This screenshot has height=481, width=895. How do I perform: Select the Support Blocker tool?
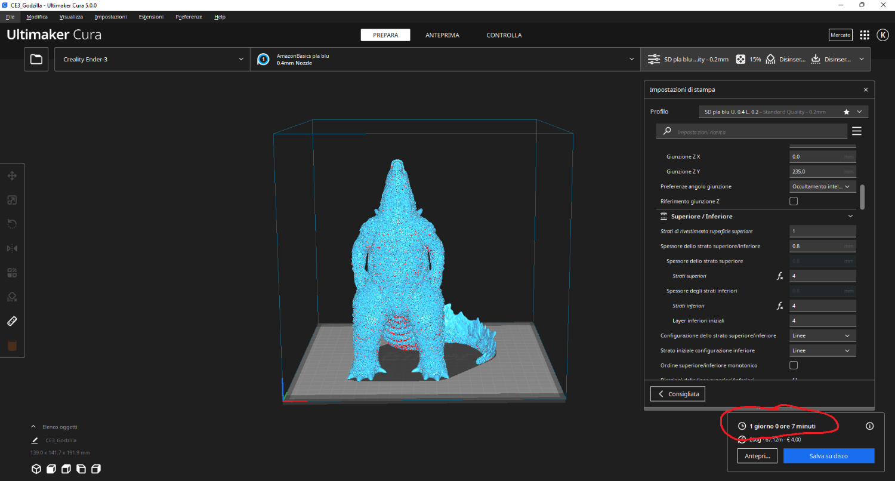point(12,297)
